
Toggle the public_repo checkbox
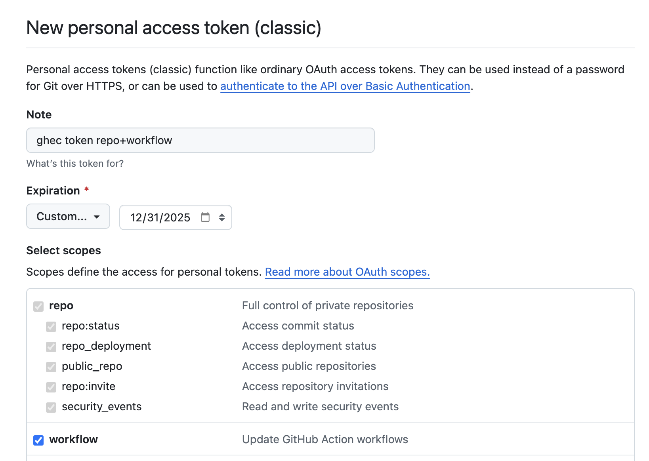coord(51,367)
